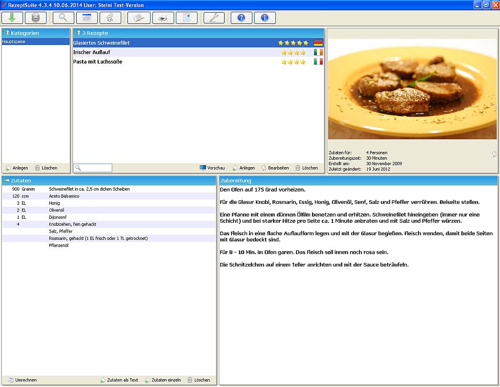Click the recipe search input field
The image size is (500, 387).
(x=95, y=168)
